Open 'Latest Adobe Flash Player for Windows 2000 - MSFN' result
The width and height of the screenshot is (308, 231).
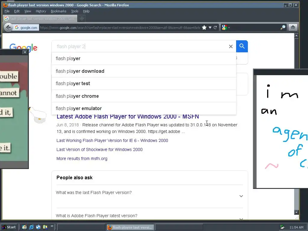pyautogui.click(x=128, y=117)
